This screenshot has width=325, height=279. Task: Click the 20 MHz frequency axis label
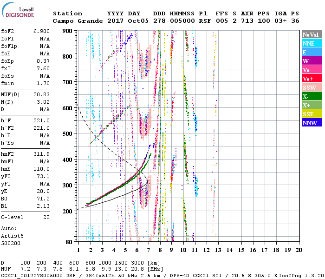299,250
